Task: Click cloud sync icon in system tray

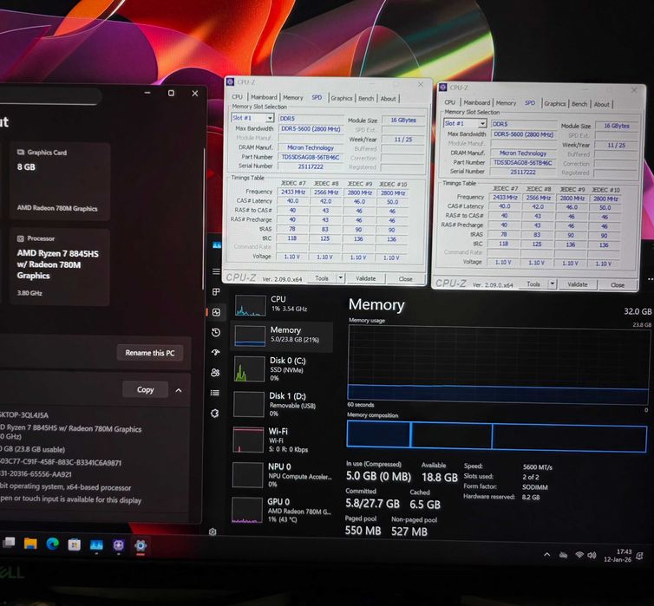Action: pyautogui.click(x=563, y=555)
